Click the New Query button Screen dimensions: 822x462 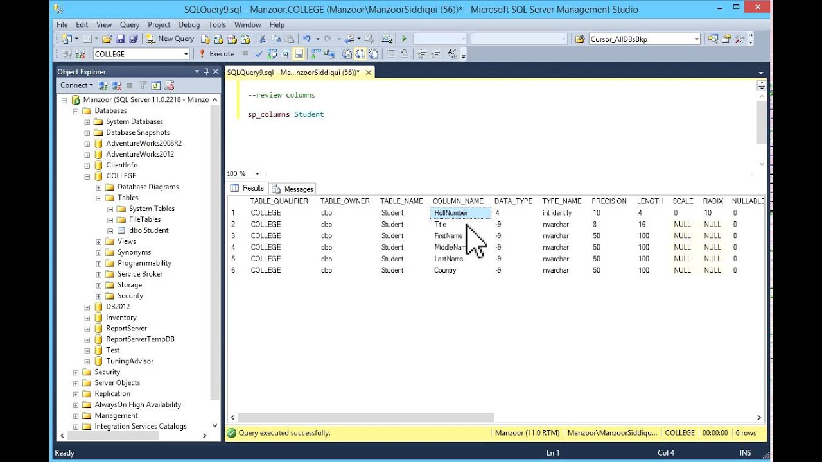tap(170, 39)
